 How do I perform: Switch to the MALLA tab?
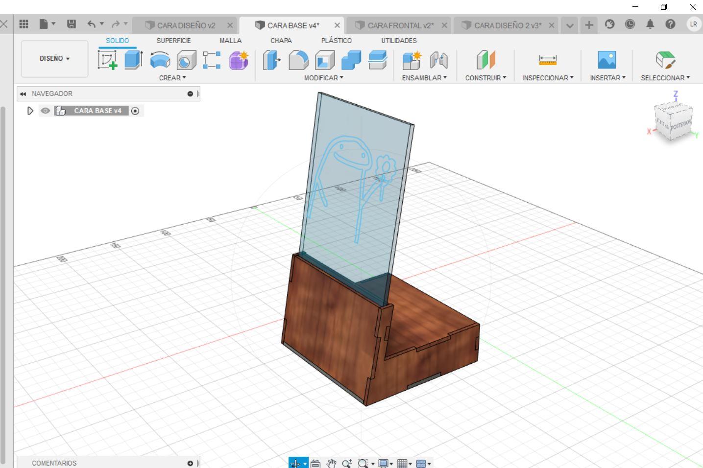[230, 41]
